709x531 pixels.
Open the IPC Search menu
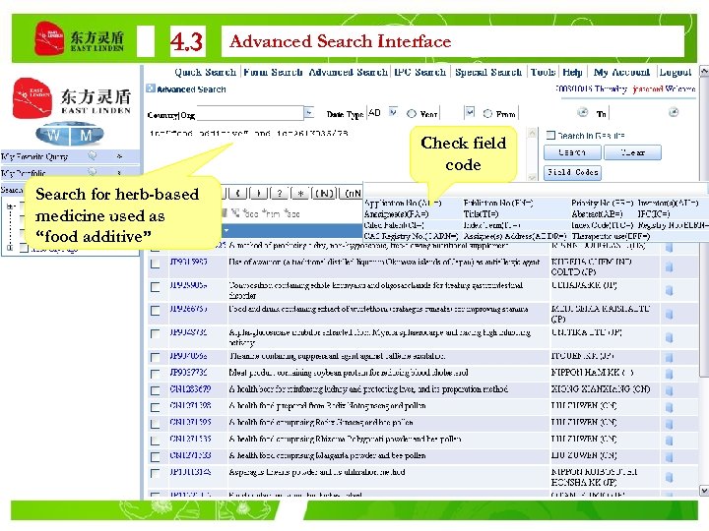click(x=420, y=72)
